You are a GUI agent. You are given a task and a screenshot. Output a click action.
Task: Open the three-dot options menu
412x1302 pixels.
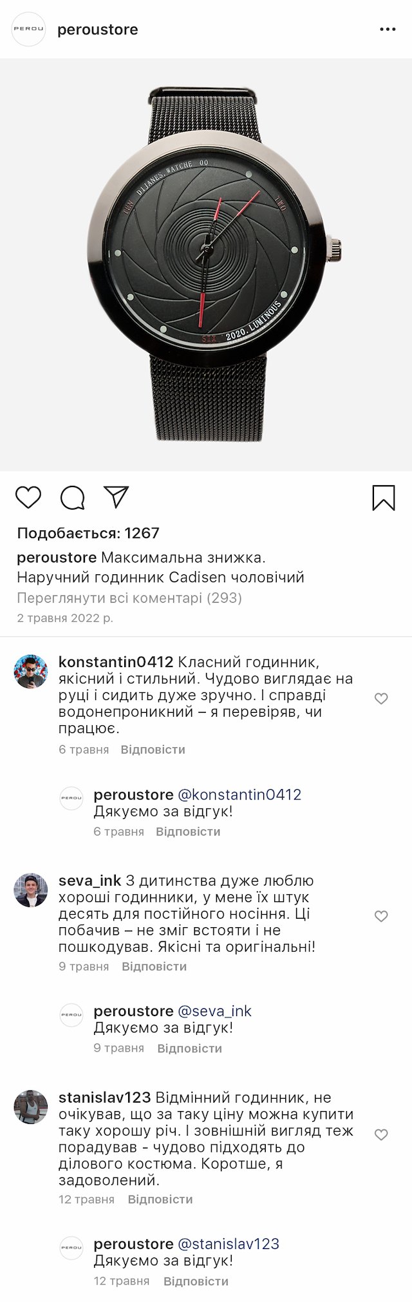tap(388, 30)
